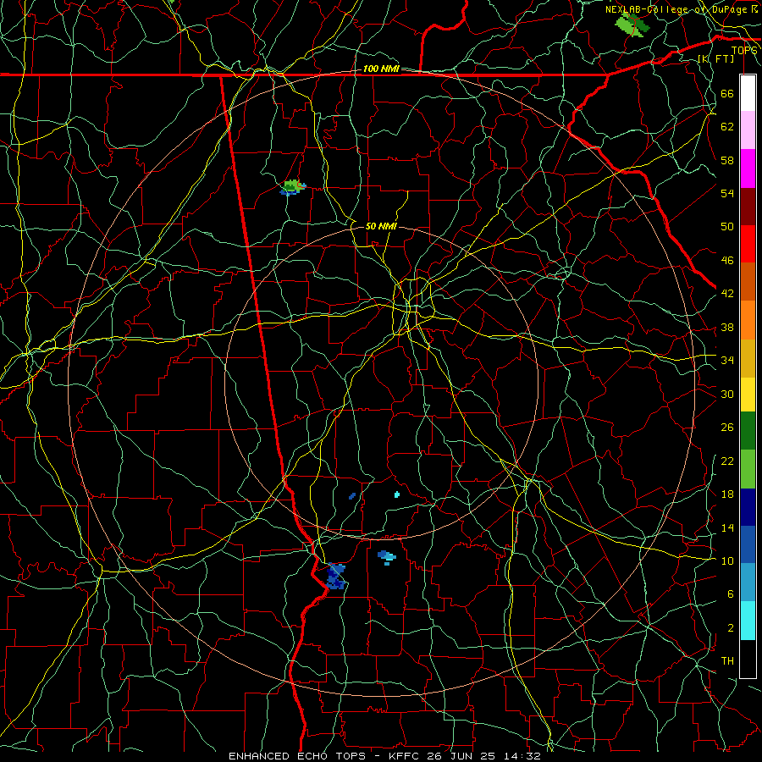
Task: Click the "10" legend value
Action: [727, 560]
